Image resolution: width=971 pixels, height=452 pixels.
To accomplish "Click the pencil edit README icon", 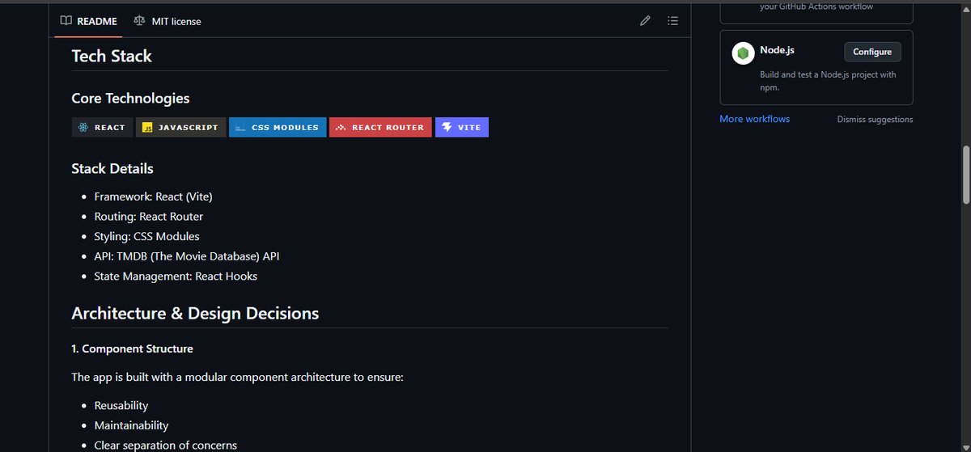I will coord(645,21).
